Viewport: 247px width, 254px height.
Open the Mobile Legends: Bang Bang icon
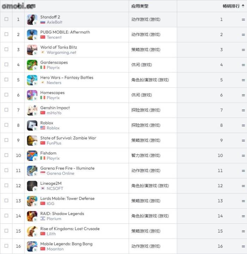tap(32, 246)
